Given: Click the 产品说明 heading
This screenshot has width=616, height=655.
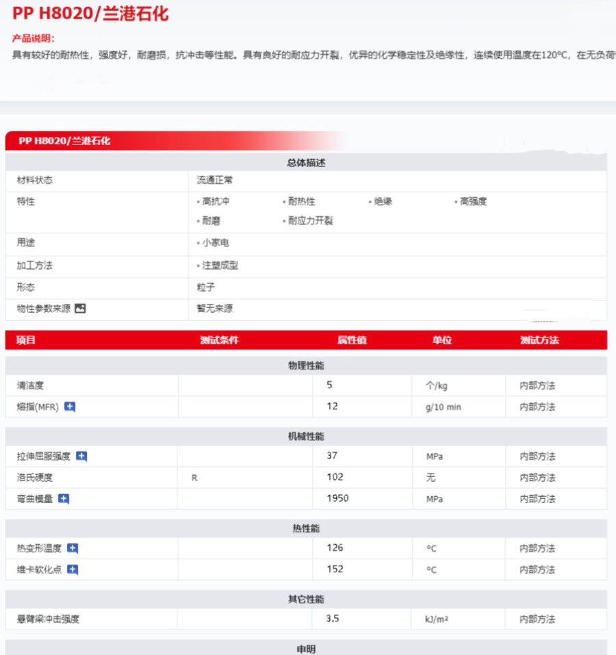Looking at the screenshot, I should [x=34, y=38].
